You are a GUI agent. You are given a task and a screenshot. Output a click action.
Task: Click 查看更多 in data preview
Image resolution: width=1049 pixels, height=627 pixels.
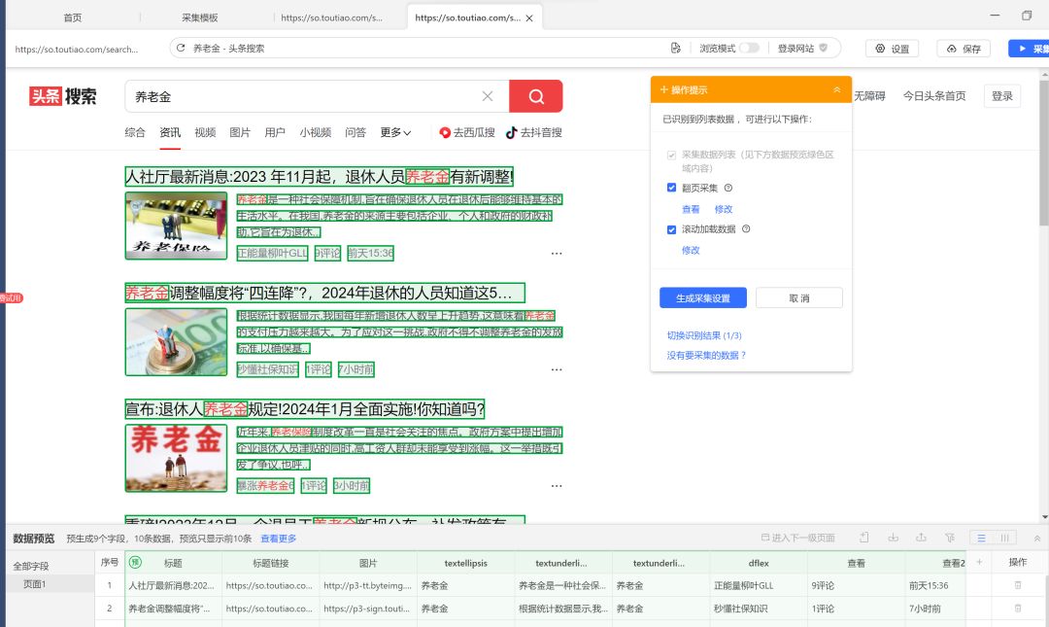(x=279, y=539)
